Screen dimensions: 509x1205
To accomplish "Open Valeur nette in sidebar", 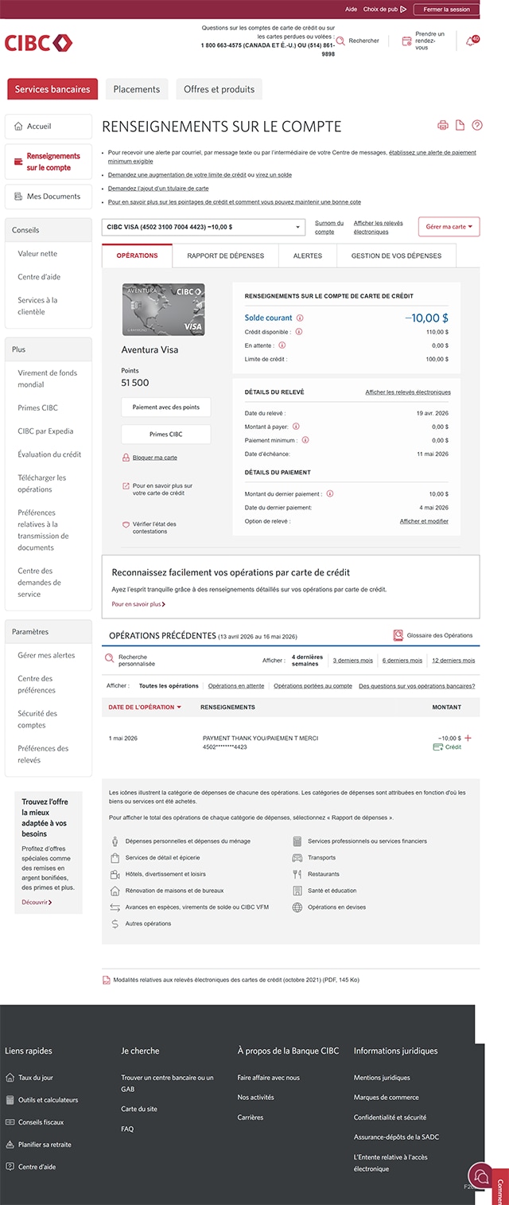I will coord(37,254).
